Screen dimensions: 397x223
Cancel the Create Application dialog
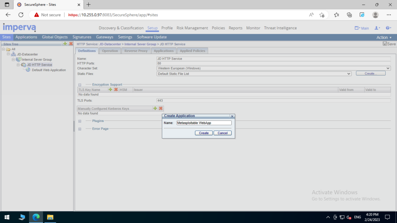click(222, 133)
